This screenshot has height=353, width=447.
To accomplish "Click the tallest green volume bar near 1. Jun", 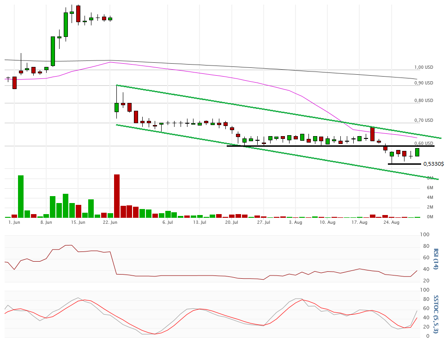I will pos(21,197).
